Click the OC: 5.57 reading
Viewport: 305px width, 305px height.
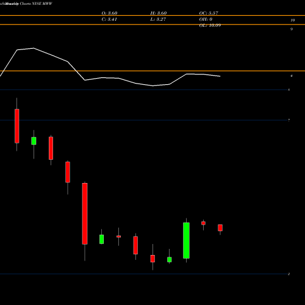[209, 13]
